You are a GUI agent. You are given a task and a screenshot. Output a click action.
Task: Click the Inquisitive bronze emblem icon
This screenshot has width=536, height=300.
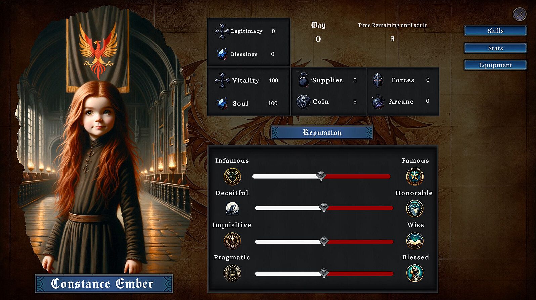click(232, 241)
